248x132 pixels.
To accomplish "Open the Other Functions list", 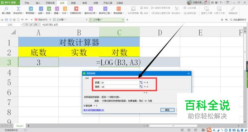I will [119, 10].
